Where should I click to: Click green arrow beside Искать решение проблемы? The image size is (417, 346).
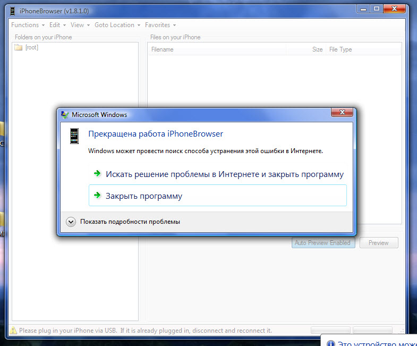coord(97,174)
